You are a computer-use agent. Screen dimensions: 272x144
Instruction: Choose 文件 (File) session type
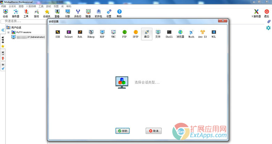[x=158, y=34]
